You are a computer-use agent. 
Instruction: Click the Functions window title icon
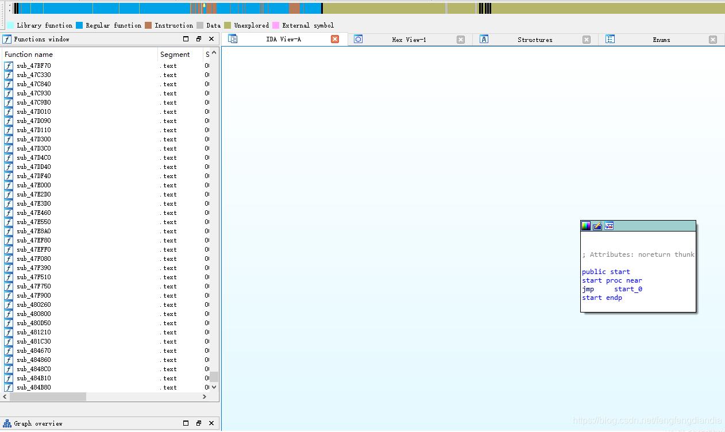click(x=7, y=39)
